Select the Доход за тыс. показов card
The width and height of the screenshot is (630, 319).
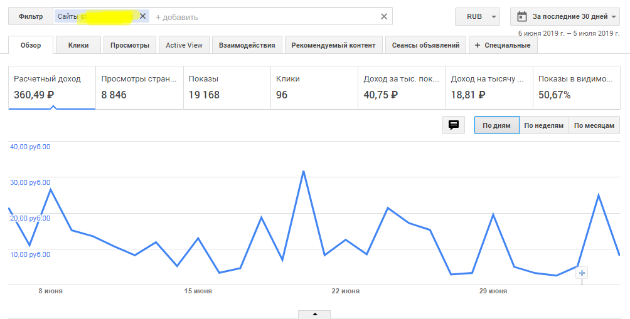402,88
